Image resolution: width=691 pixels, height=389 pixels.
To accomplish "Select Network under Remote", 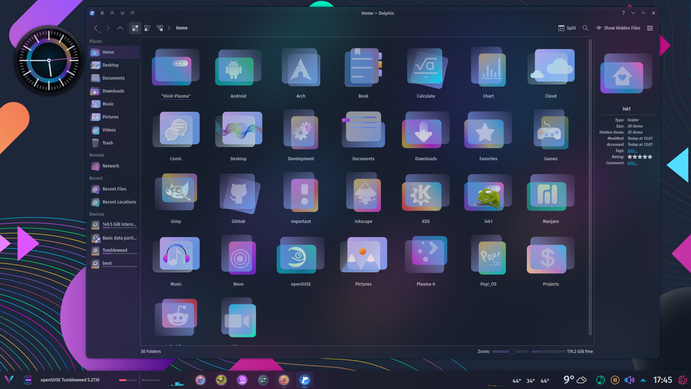I will [114, 166].
